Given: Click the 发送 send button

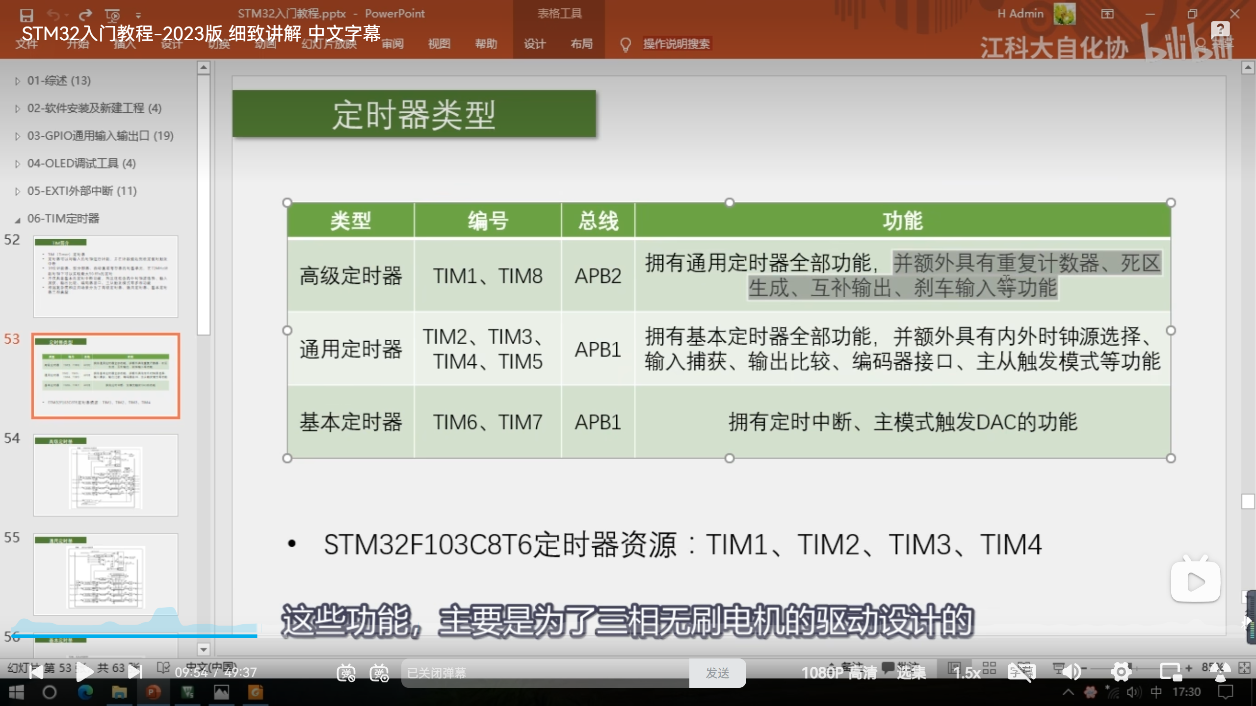Looking at the screenshot, I should (x=717, y=673).
